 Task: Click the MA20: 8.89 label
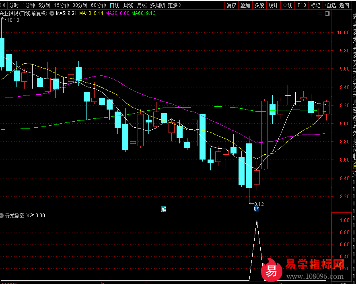(x=117, y=13)
